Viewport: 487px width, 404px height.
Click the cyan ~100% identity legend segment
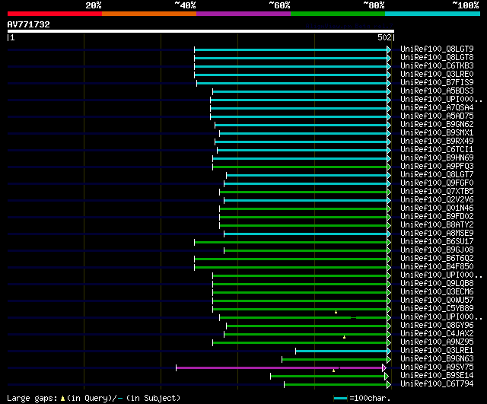point(433,14)
